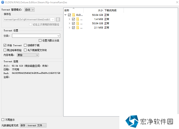The image size is (179, 129).
Task: Click 正常 priority of 2.1 MiB row
Action: pos(107,27)
